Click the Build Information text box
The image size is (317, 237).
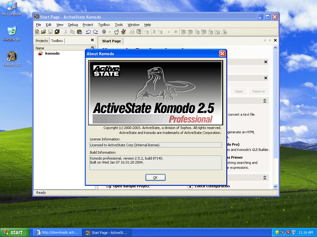[156, 163]
